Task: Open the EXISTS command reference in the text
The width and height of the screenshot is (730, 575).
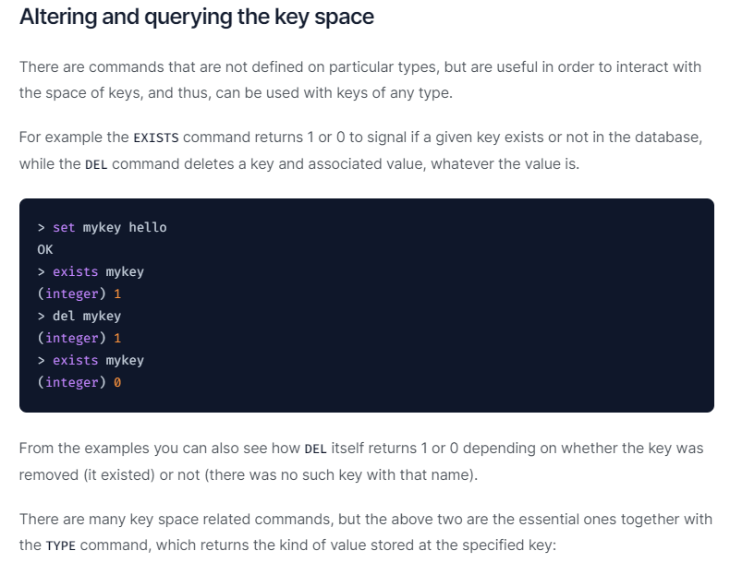Action: pos(156,138)
